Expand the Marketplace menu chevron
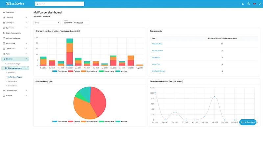This screenshot has height=166, width=263. point(26,43)
